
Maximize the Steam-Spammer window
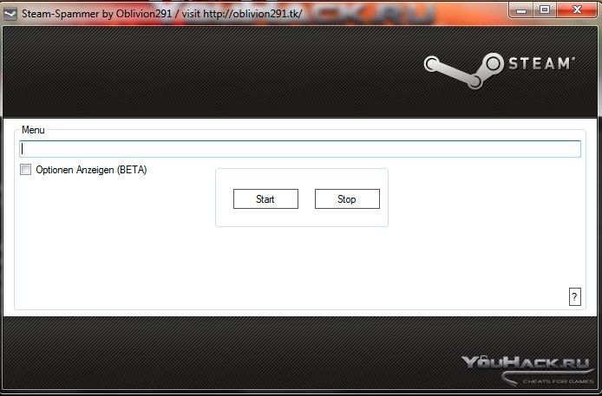545,10
